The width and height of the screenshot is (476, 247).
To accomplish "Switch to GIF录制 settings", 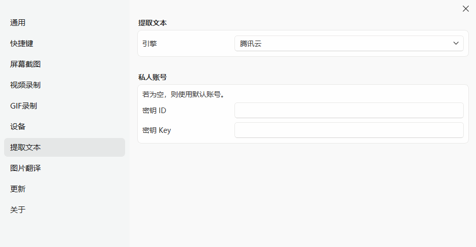I will 23,106.
